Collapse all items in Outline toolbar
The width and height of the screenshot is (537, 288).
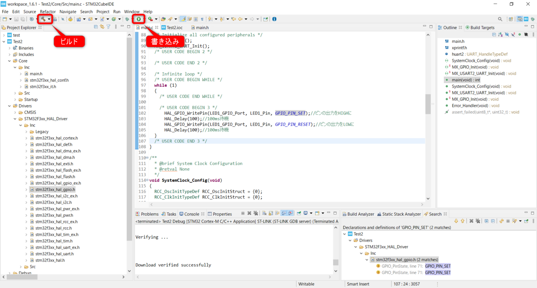click(494, 34)
